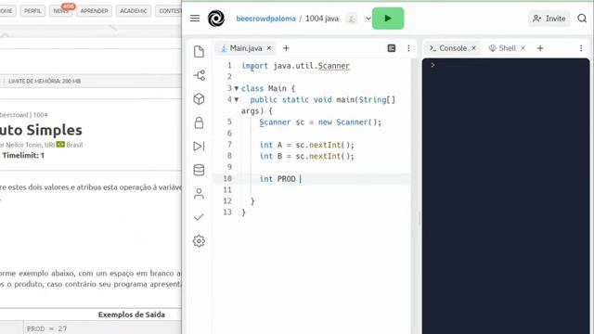Click the Replit spiral logo
This screenshot has width=594, height=334.
pyautogui.click(x=216, y=19)
